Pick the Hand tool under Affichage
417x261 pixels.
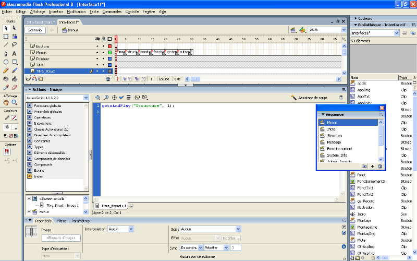[6, 102]
